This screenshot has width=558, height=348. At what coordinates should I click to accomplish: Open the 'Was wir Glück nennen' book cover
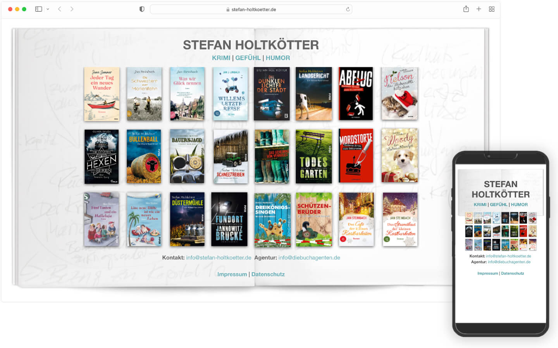(187, 94)
